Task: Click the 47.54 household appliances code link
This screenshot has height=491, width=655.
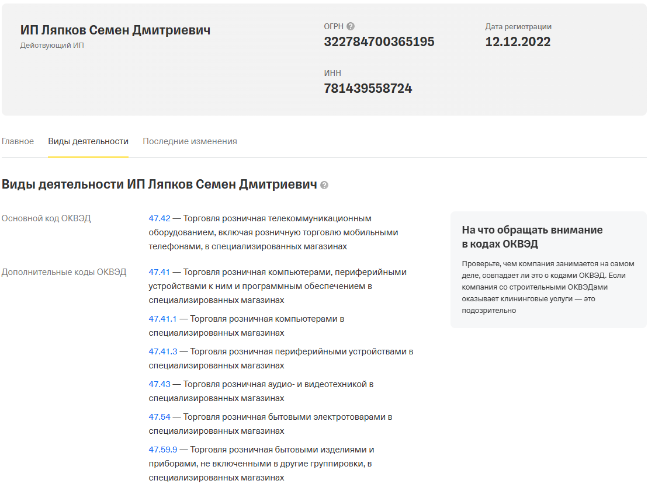Action: (160, 417)
